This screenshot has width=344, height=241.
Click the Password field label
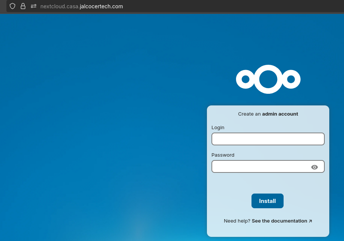coord(223,155)
